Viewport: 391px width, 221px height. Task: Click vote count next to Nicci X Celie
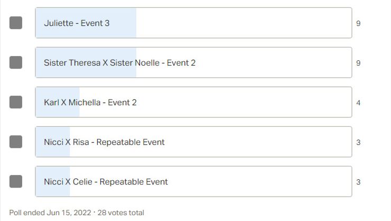(358, 182)
